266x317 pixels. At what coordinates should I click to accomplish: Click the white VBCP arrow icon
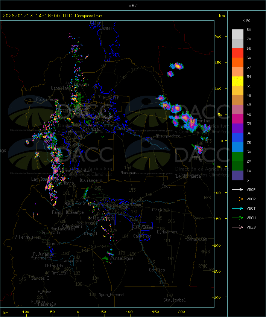pos(238,190)
